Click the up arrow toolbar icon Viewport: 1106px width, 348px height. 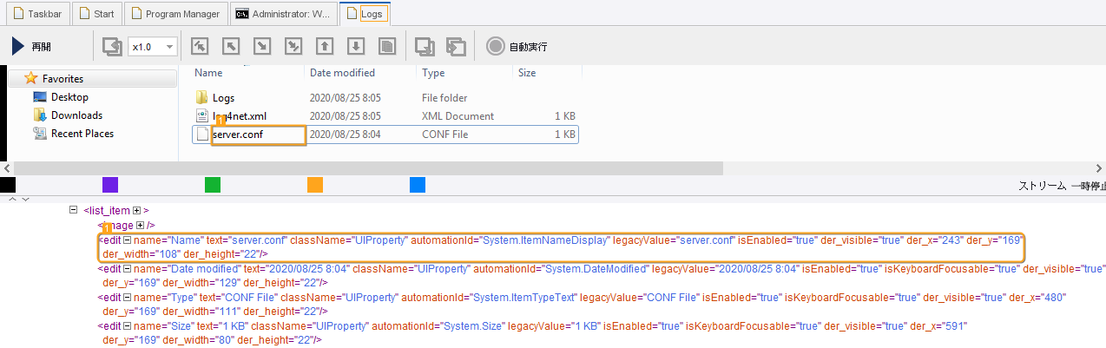click(x=325, y=47)
